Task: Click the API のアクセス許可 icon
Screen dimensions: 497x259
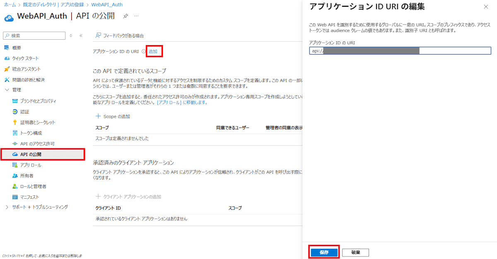Action: coord(15,144)
